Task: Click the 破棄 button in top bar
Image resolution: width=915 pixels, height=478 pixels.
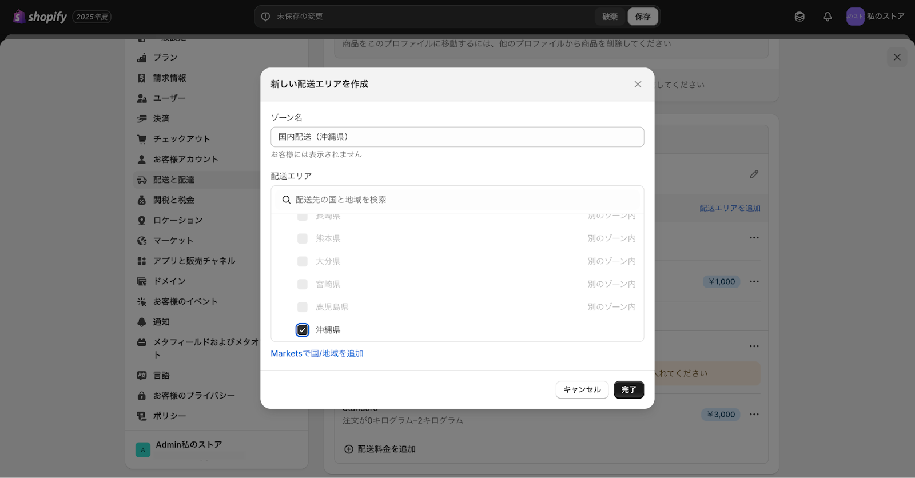Action: (x=610, y=17)
